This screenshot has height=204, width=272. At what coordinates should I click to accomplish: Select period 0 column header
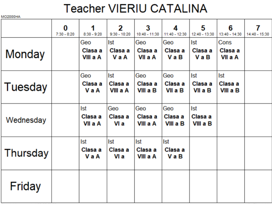click(x=65, y=30)
